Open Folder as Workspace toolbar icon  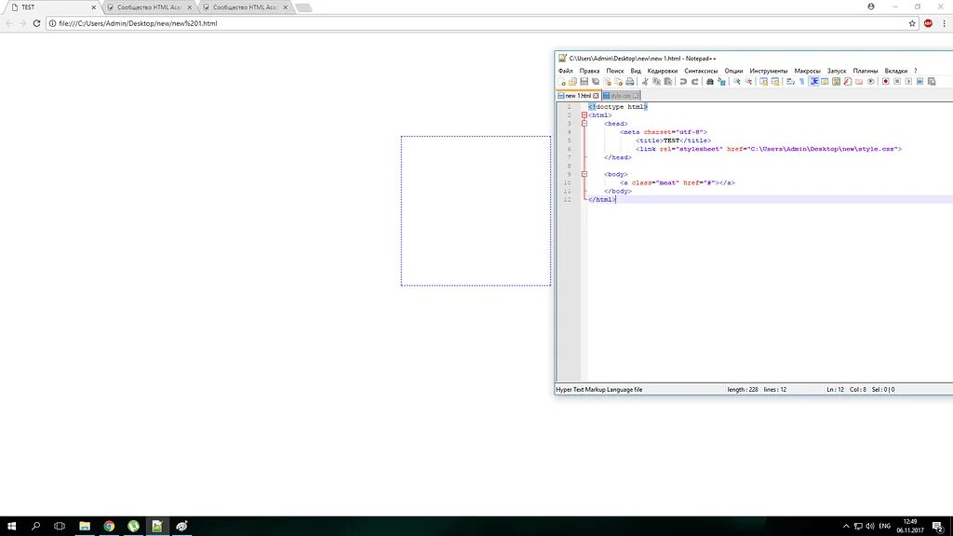859,82
